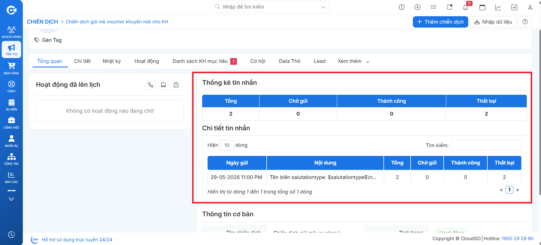This screenshot has width=541, height=245.
Task: Open the chat bubble icon in header
Action: click(x=450, y=7)
